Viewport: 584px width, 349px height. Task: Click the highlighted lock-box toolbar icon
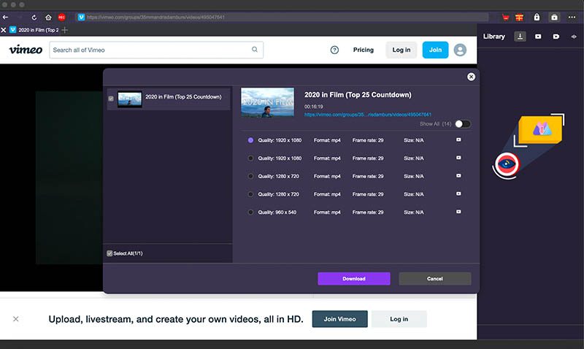coord(554,17)
